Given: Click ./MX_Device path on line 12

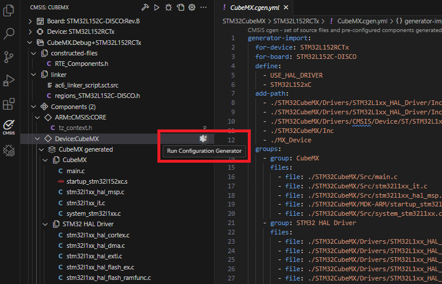Looking at the screenshot, I should pos(290,140).
